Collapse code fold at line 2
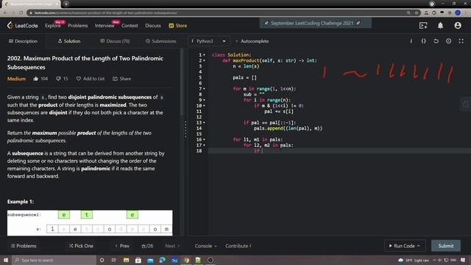471x265 pixels. click(205, 60)
